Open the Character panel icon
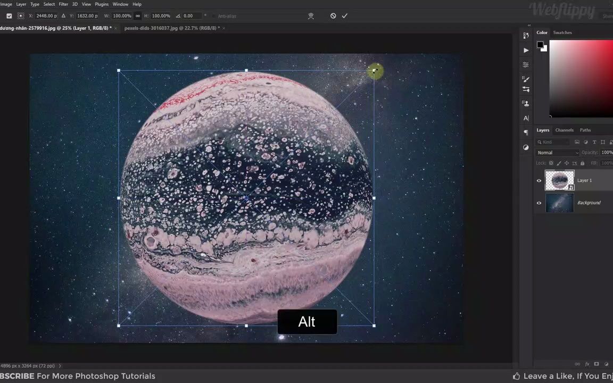This screenshot has height=383, width=613. tap(526, 118)
